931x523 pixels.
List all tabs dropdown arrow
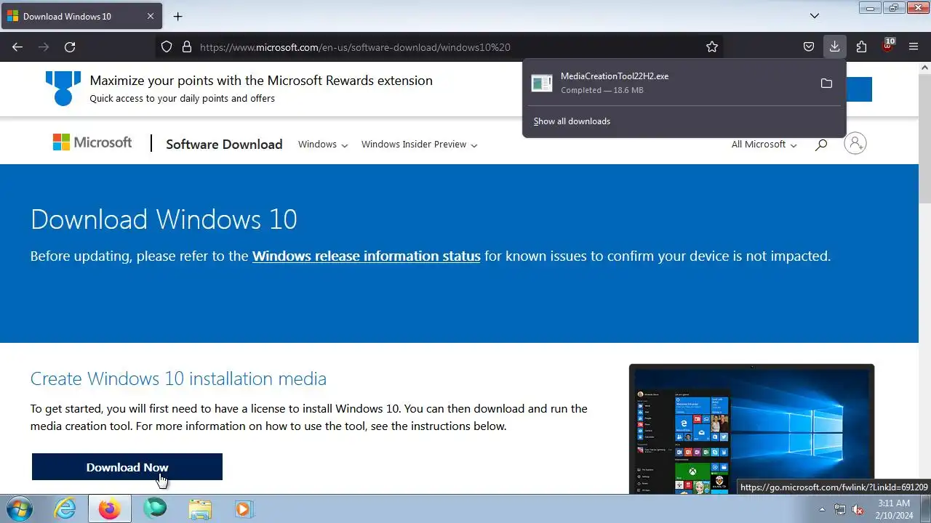click(x=815, y=16)
